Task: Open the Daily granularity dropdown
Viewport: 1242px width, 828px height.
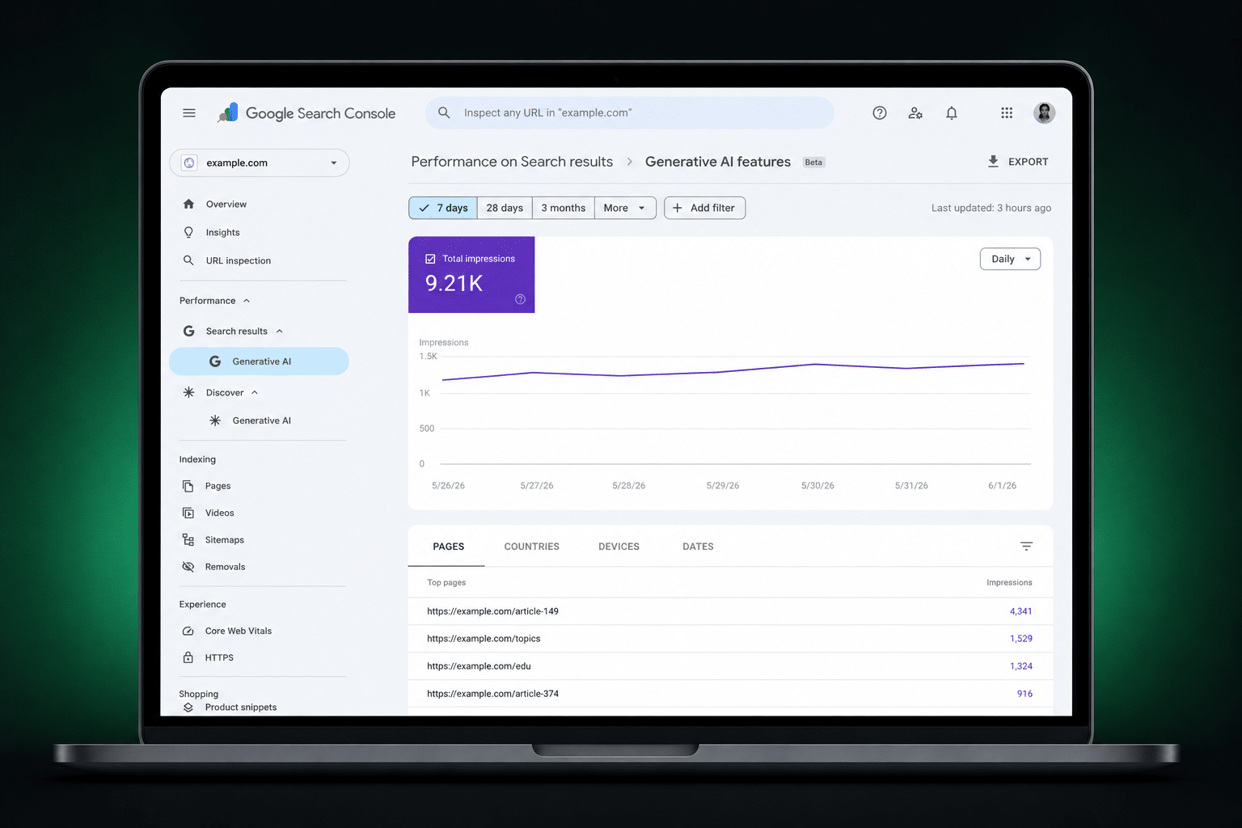Action: pos(1010,259)
